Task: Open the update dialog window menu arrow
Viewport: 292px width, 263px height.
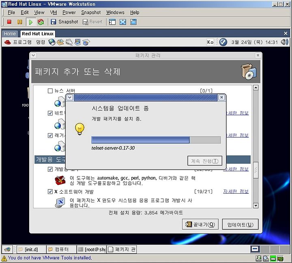Action: [x=70, y=97]
